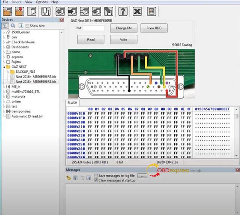Click hex address 00004210 row
Viewport: 240px width, 215px height.
(x=76, y=127)
